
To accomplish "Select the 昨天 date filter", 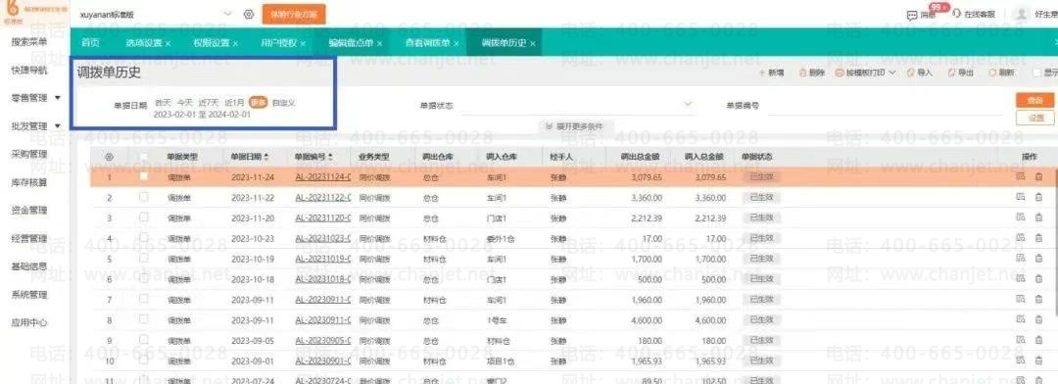I will pyautogui.click(x=164, y=103).
